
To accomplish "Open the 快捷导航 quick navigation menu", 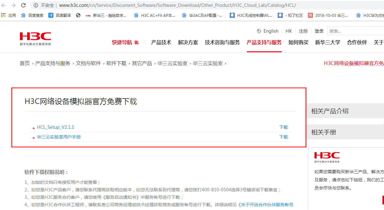I will tap(125, 42).
